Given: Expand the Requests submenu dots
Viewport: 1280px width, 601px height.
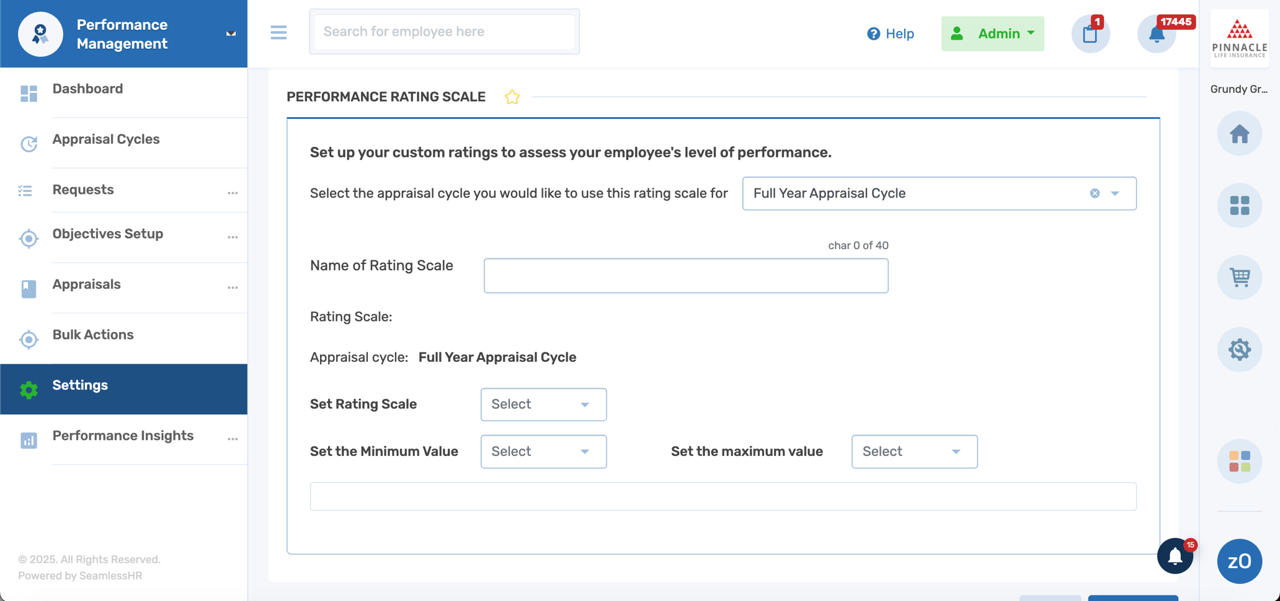Looking at the screenshot, I should point(233,193).
